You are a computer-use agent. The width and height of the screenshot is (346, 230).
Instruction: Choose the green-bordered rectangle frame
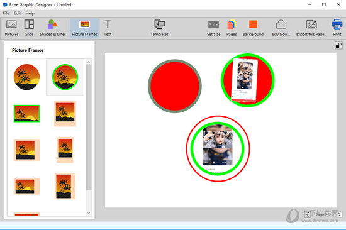[x=26, y=114]
